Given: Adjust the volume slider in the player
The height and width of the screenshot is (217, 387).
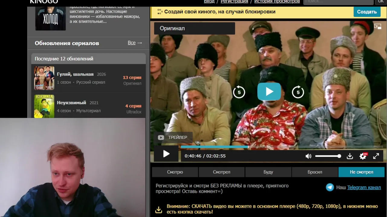Looking at the screenshot, I should (328, 156).
